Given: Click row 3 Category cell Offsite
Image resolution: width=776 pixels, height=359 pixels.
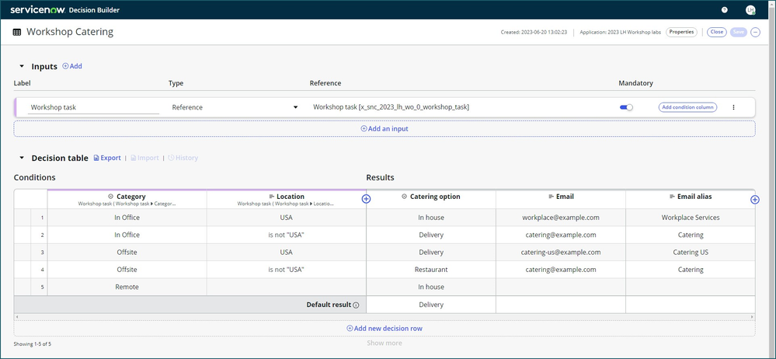Looking at the screenshot, I should click(127, 252).
